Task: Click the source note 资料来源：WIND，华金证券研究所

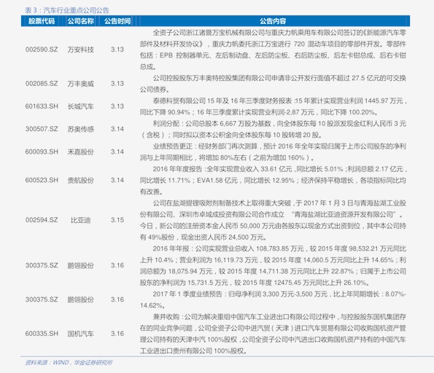Action: [69, 363]
